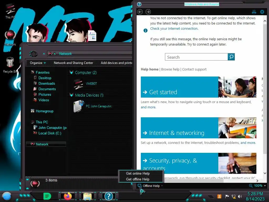Viewport: 269px width, 202px height.
Task: Open the Network desktop icon
Action: click(x=10, y=38)
